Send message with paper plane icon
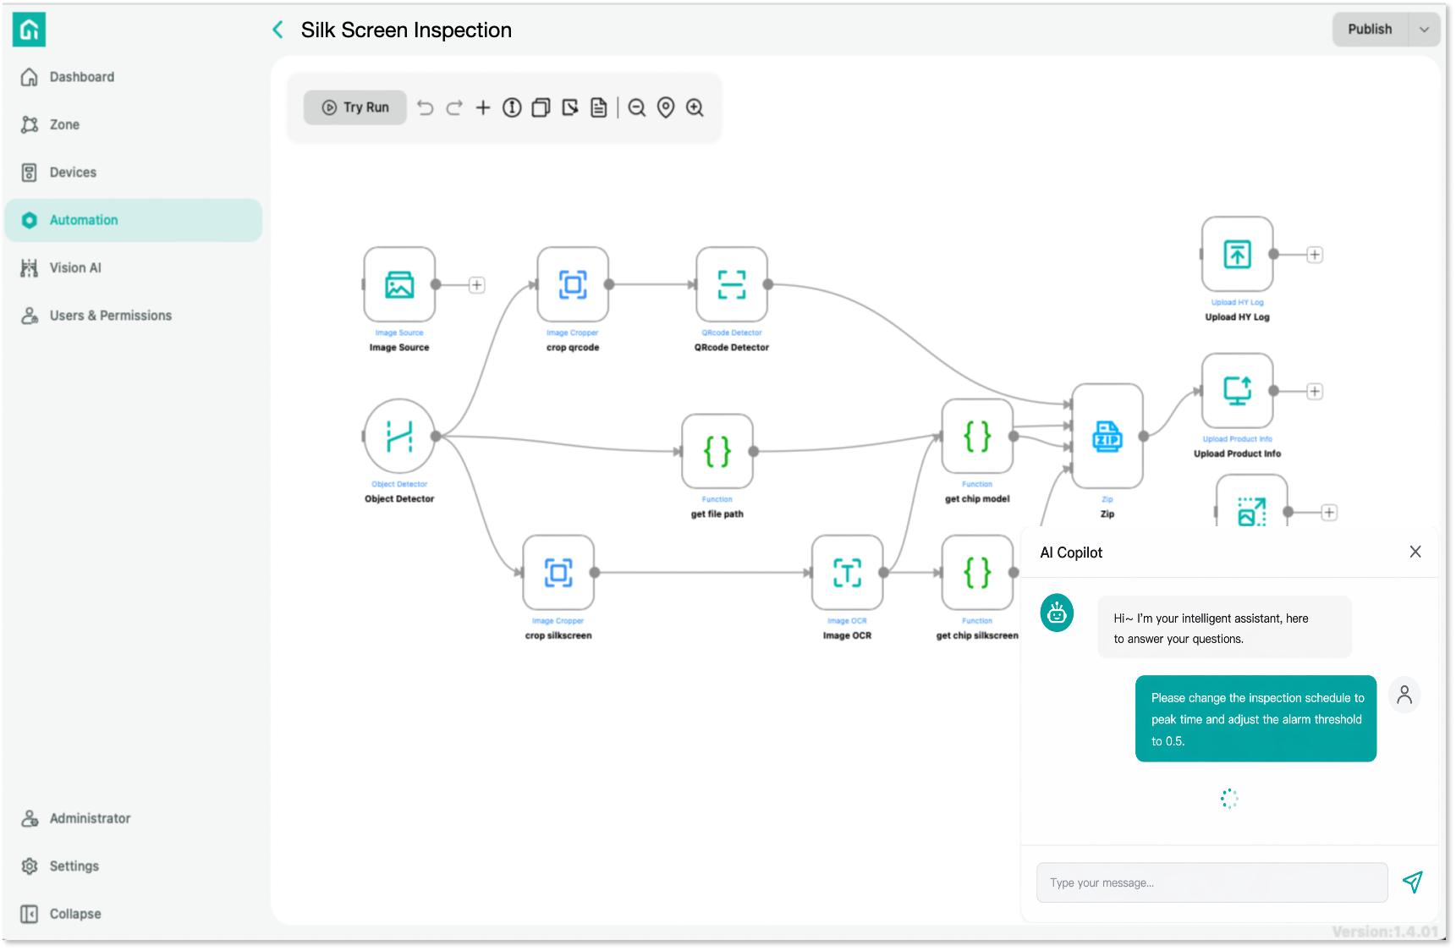The image size is (1456, 951). (1412, 882)
